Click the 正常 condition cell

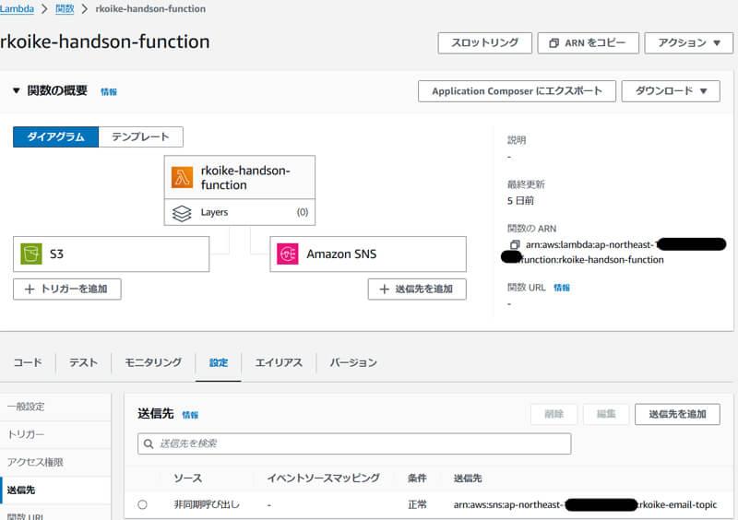417,505
